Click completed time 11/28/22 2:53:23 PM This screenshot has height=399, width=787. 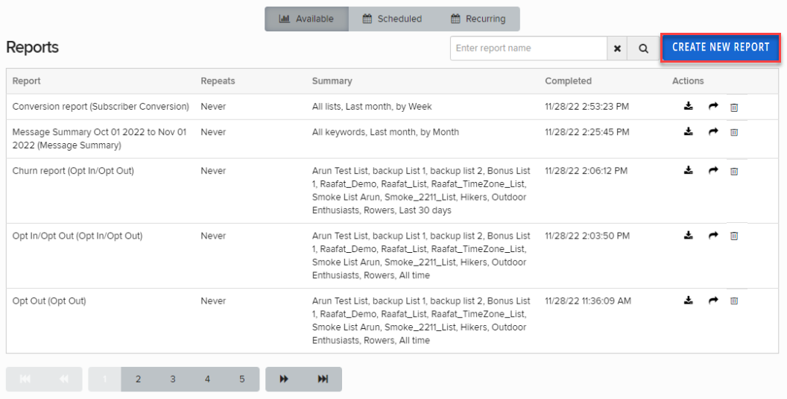pyautogui.click(x=587, y=107)
